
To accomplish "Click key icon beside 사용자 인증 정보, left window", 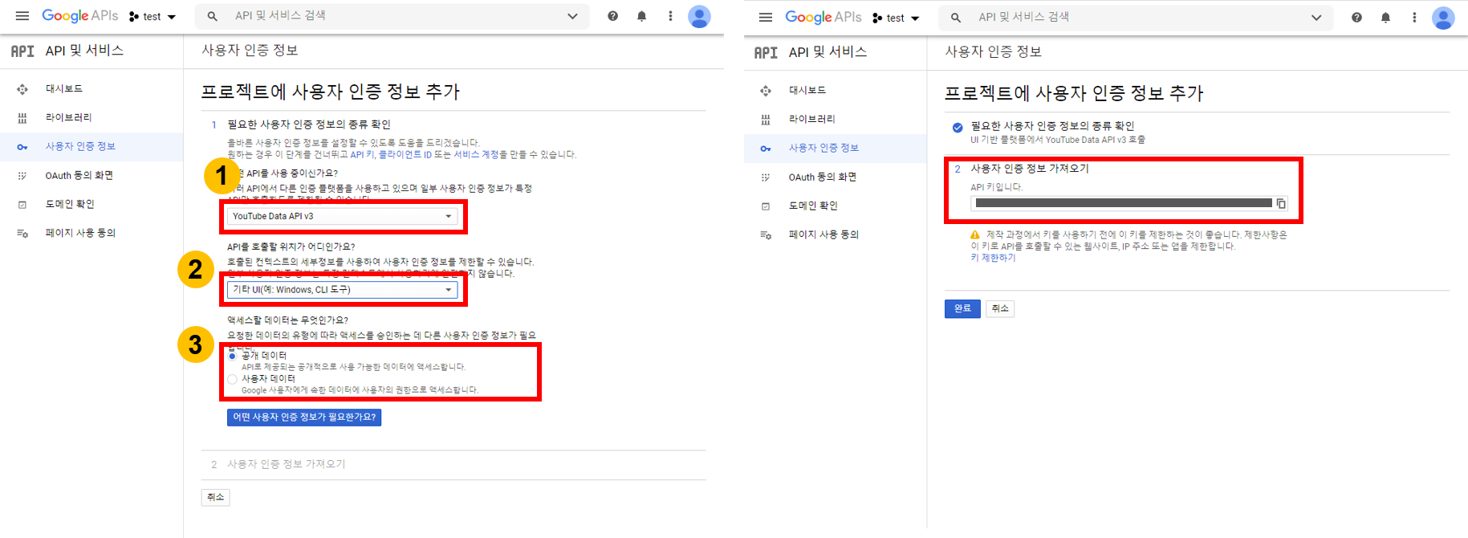I will coord(22,147).
